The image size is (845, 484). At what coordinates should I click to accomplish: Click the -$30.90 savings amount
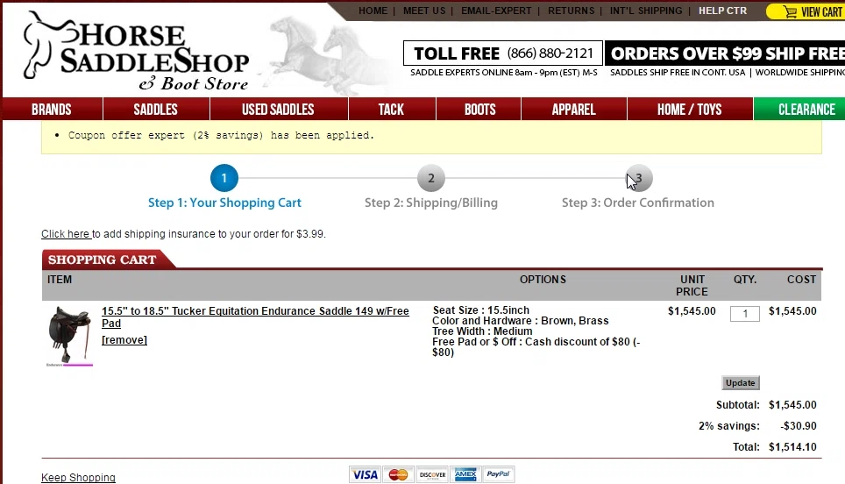click(799, 426)
